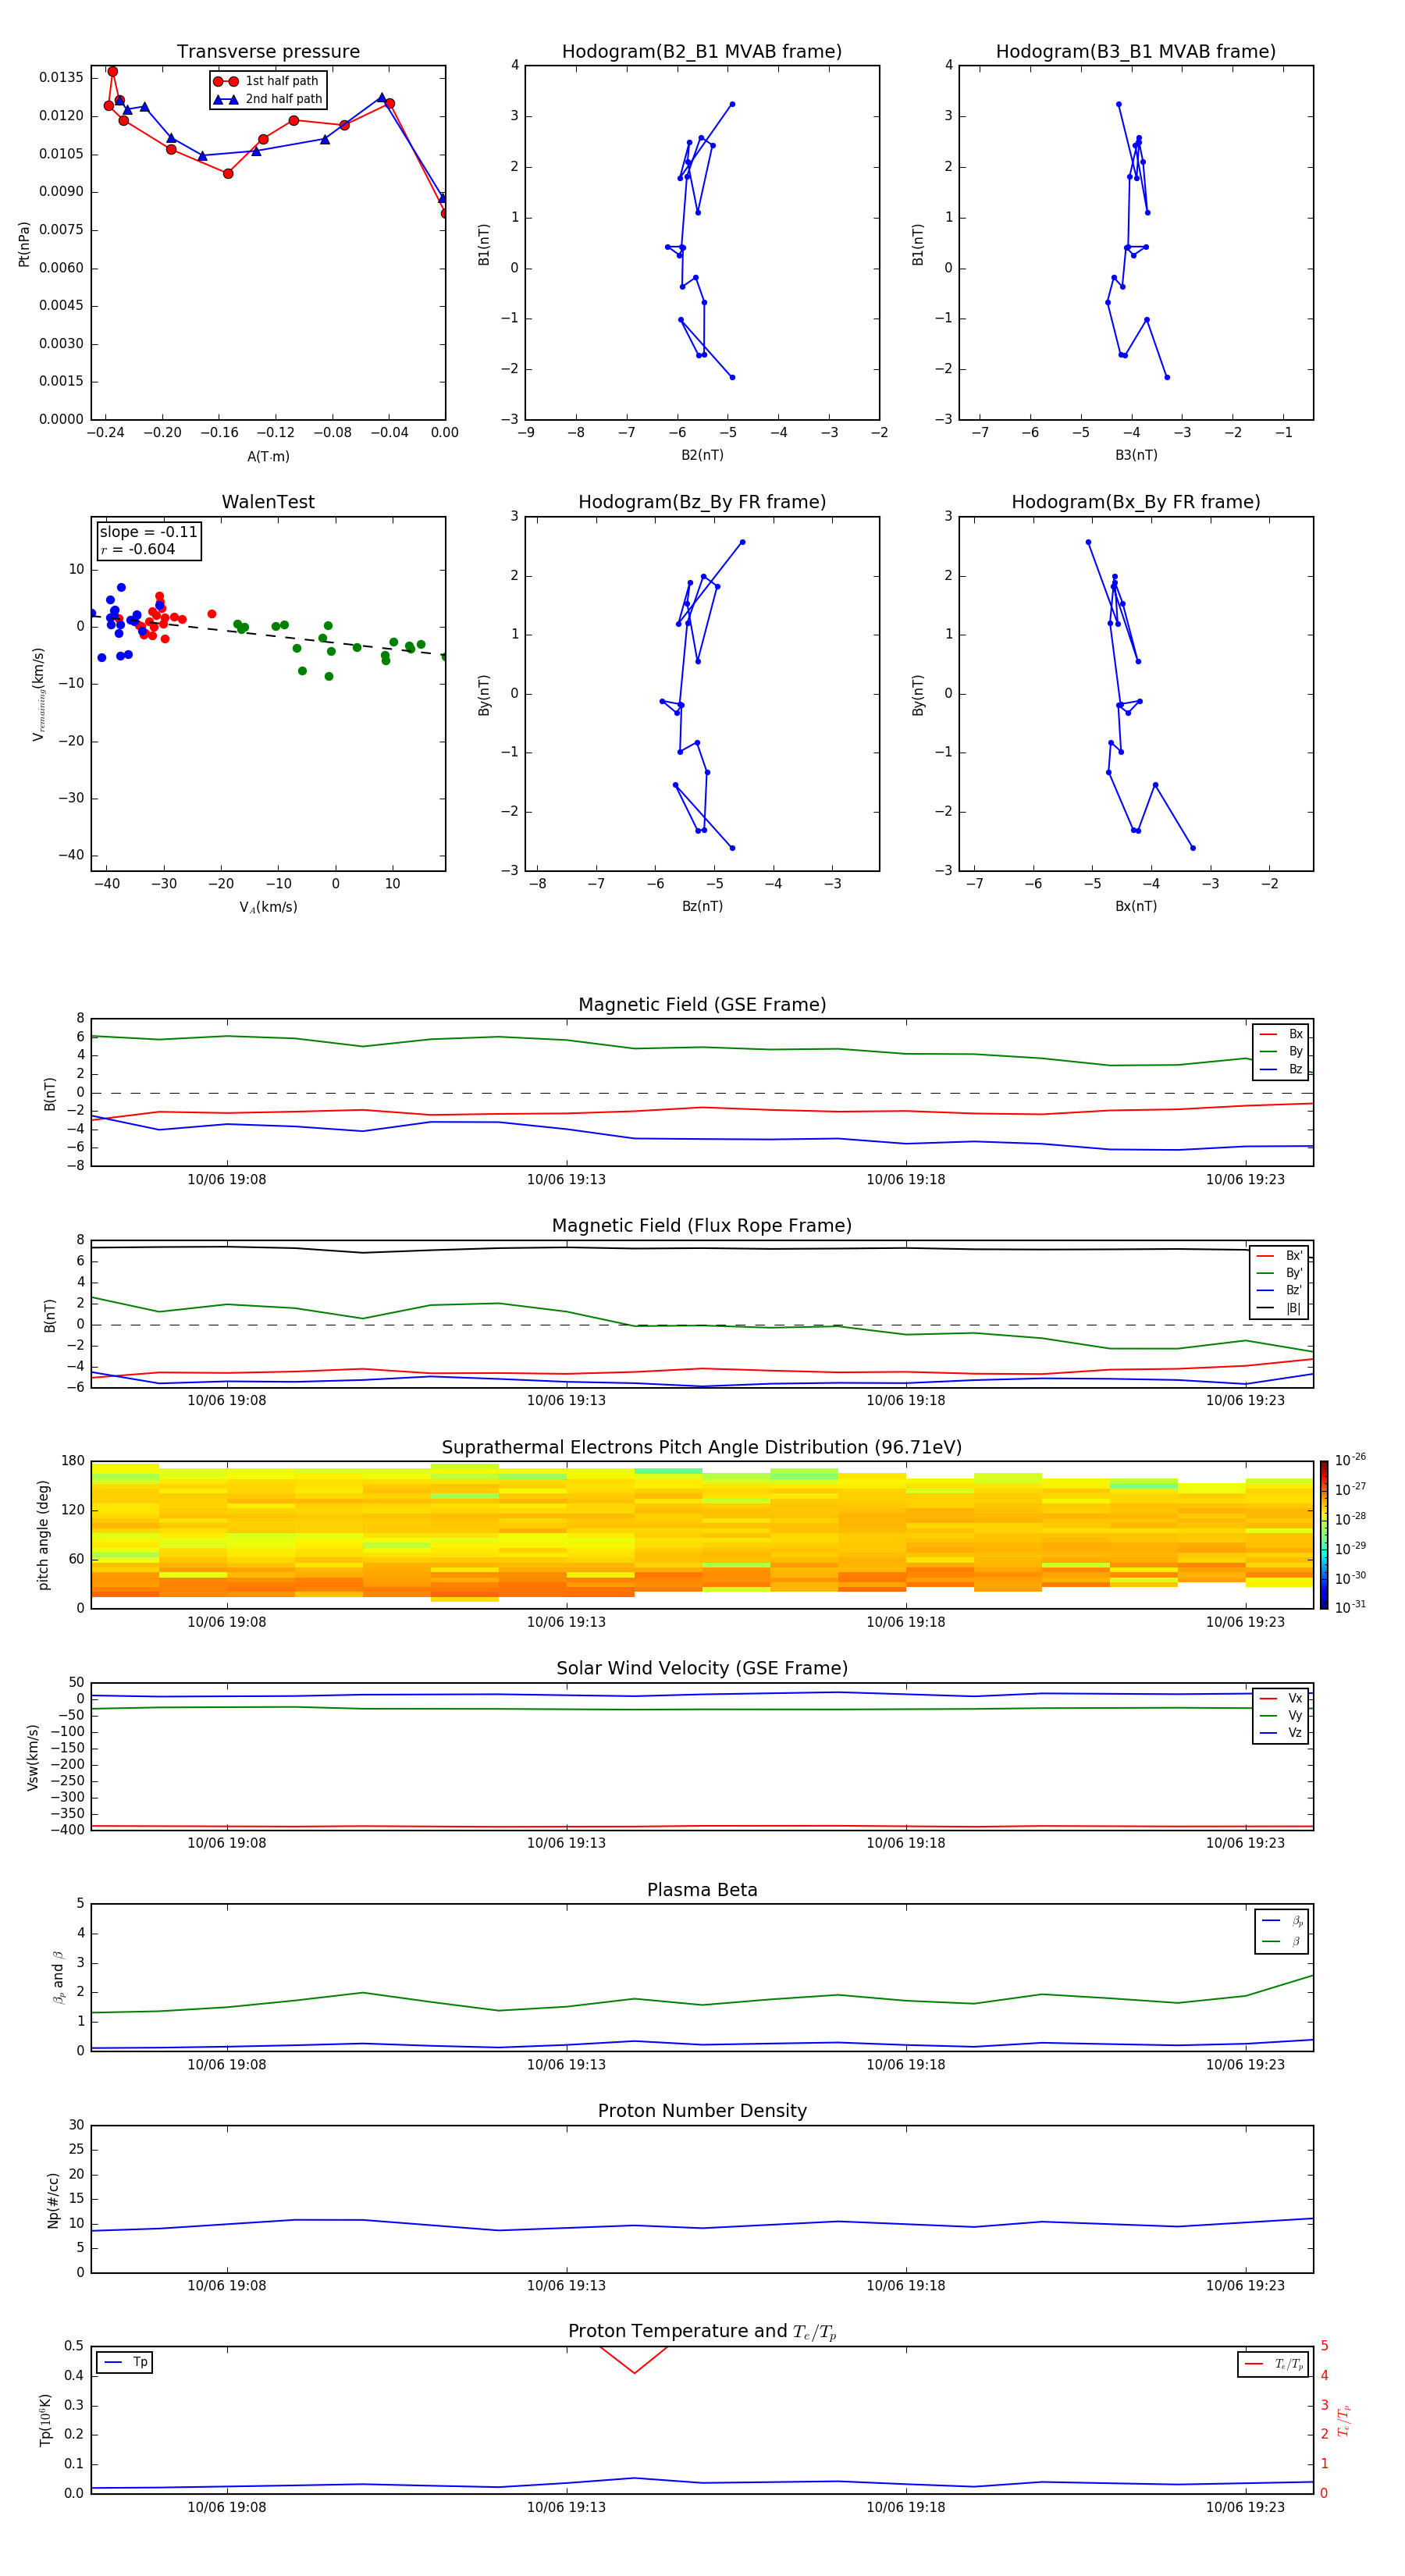Select the "Bx'" flux rope legend entry
Image resolution: width=1405 pixels, height=2576 pixels.
[1280, 1256]
